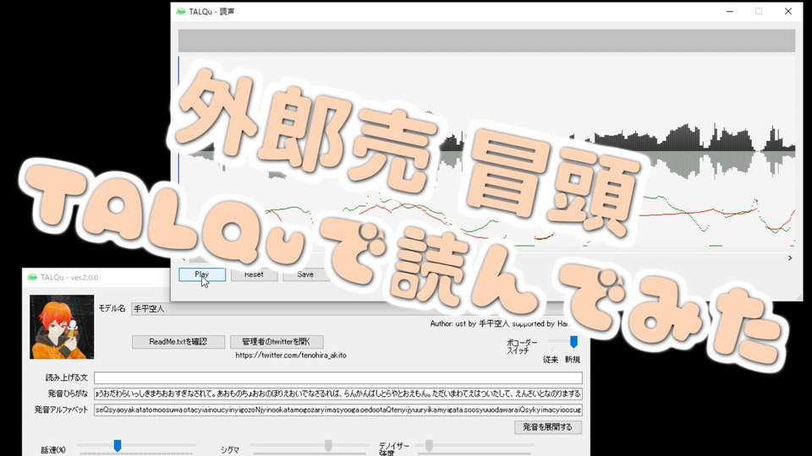Click the Reset button in the 調声 window
Image resolution: width=812 pixels, height=456 pixels.
coord(254,274)
